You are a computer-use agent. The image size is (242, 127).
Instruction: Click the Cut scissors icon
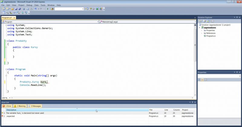click(x=24, y=9)
